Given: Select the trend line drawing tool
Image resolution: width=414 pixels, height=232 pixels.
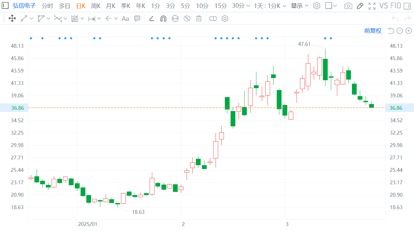Looking at the screenshot, I should [x=24, y=18].
